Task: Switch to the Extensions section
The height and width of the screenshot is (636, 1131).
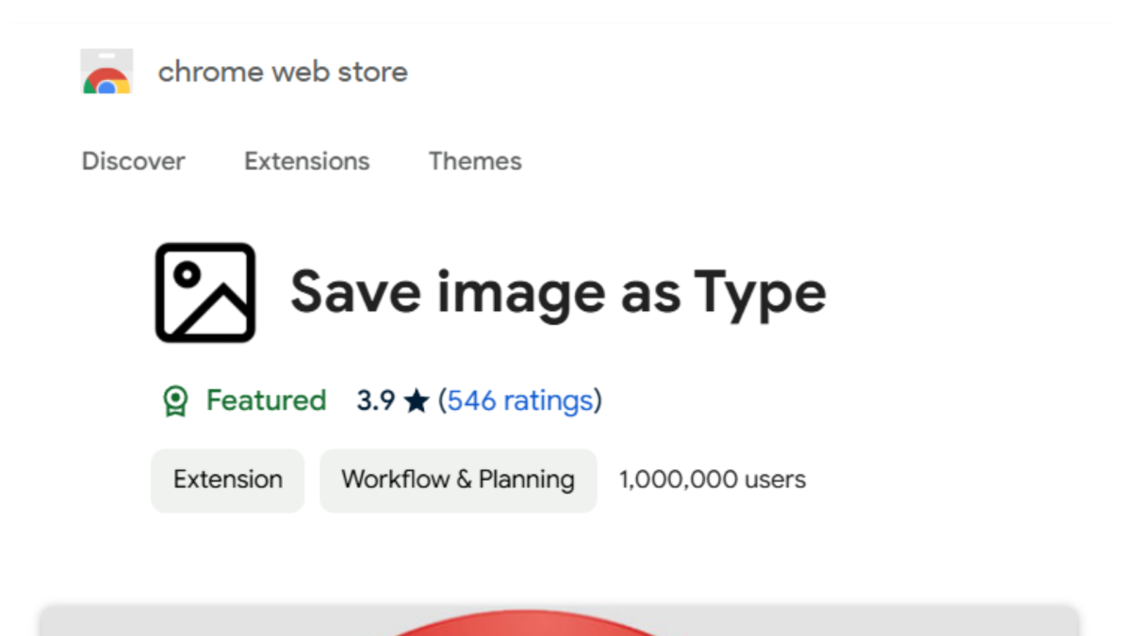Action: (306, 161)
